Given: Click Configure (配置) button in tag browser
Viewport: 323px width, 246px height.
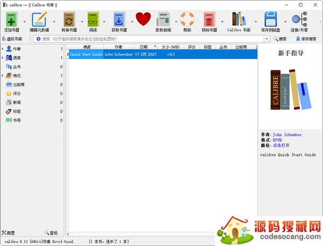Looking at the screenshot, I should coord(8,233).
